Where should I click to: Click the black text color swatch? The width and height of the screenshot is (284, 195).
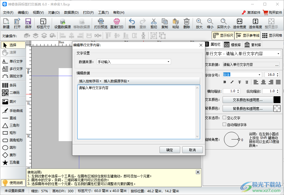pyautogui.click(x=277, y=100)
